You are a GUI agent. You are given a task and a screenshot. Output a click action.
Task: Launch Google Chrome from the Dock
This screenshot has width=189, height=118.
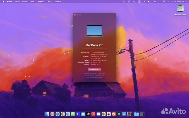coord(62,114)
